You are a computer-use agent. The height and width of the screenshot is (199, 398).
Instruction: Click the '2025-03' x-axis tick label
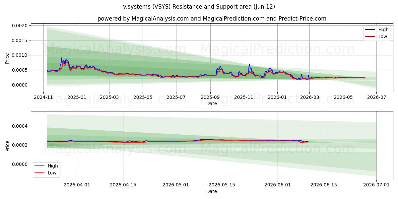coord(109,97)
